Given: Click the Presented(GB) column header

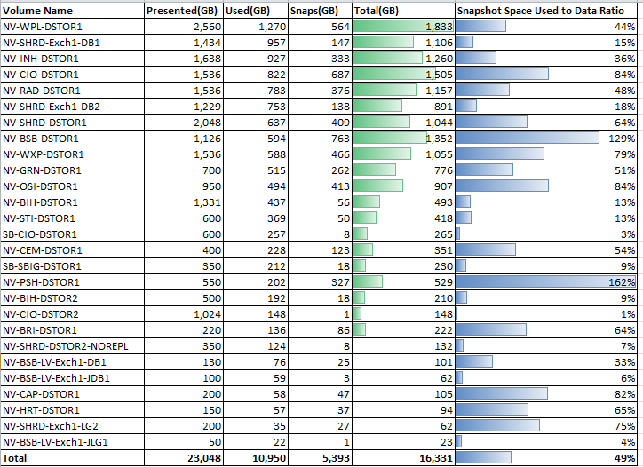Looking at the screenshot, I should pos(184,11).
